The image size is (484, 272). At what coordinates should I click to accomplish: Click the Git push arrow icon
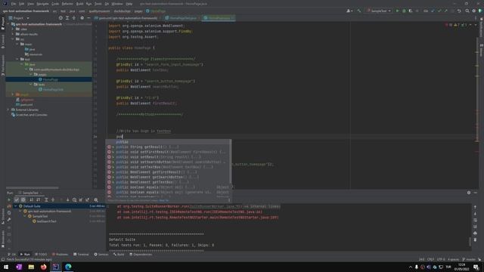point(445,11)
